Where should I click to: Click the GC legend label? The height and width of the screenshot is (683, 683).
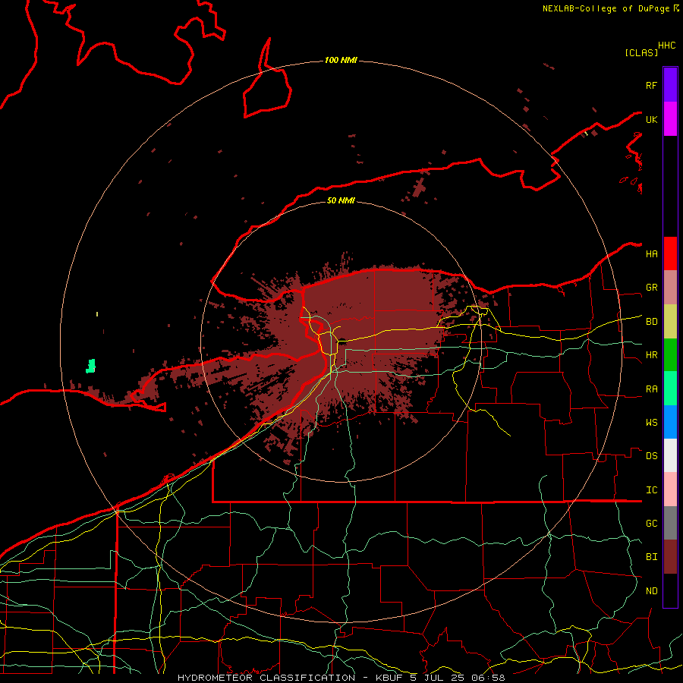point(651,524)
